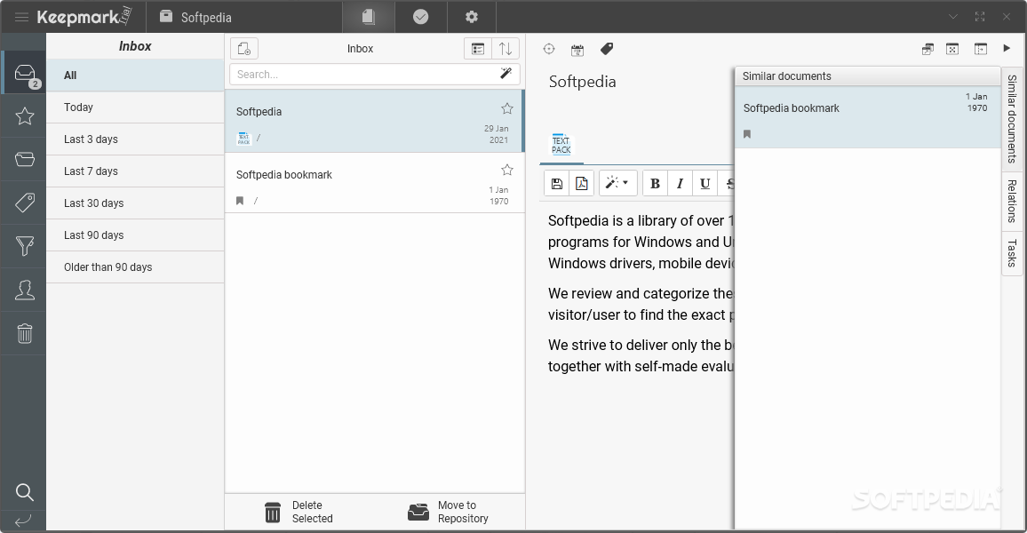Click the tag icon in document toolbar
The image size is (1027, 533).
point(607,49)
